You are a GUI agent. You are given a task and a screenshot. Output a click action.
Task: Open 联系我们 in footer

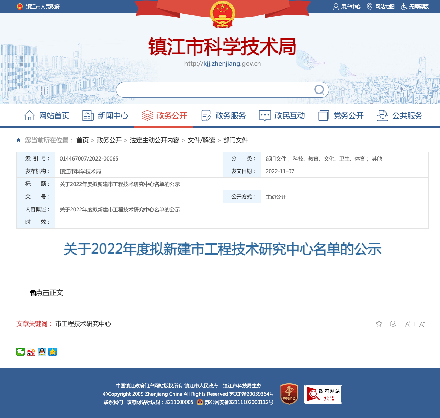click(x=113, y=402)
